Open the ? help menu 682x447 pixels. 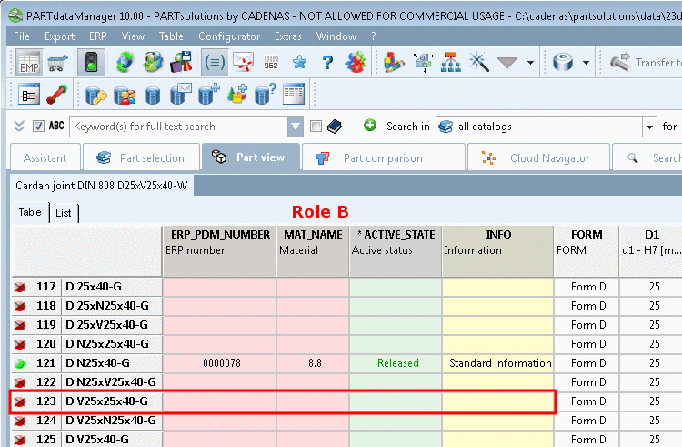pyautogui.click(x=373, y=36)
